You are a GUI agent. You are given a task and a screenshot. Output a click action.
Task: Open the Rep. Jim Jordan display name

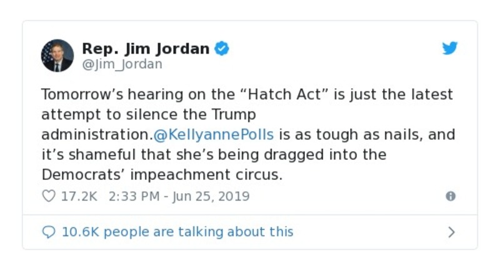click(146, 49)
